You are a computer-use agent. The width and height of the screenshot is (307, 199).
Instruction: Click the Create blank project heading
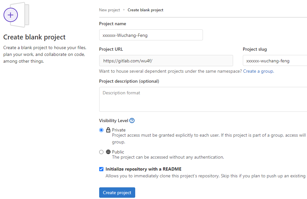click(34, 37)
